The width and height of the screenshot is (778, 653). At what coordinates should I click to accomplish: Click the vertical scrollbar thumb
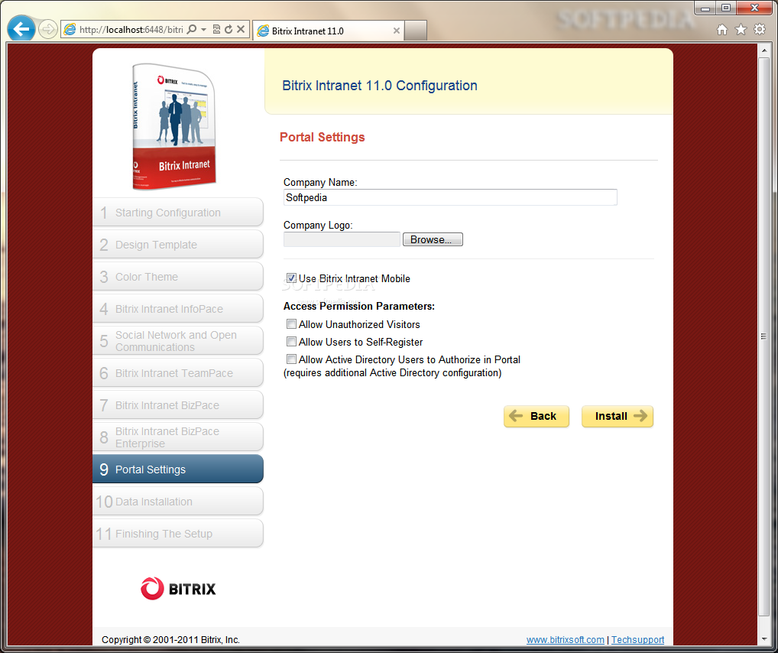[764, 336]
